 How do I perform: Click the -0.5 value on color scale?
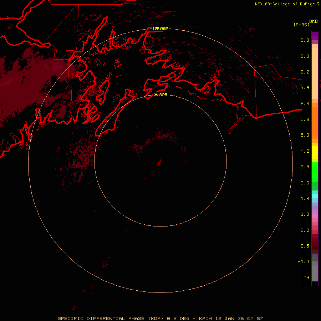304,246
